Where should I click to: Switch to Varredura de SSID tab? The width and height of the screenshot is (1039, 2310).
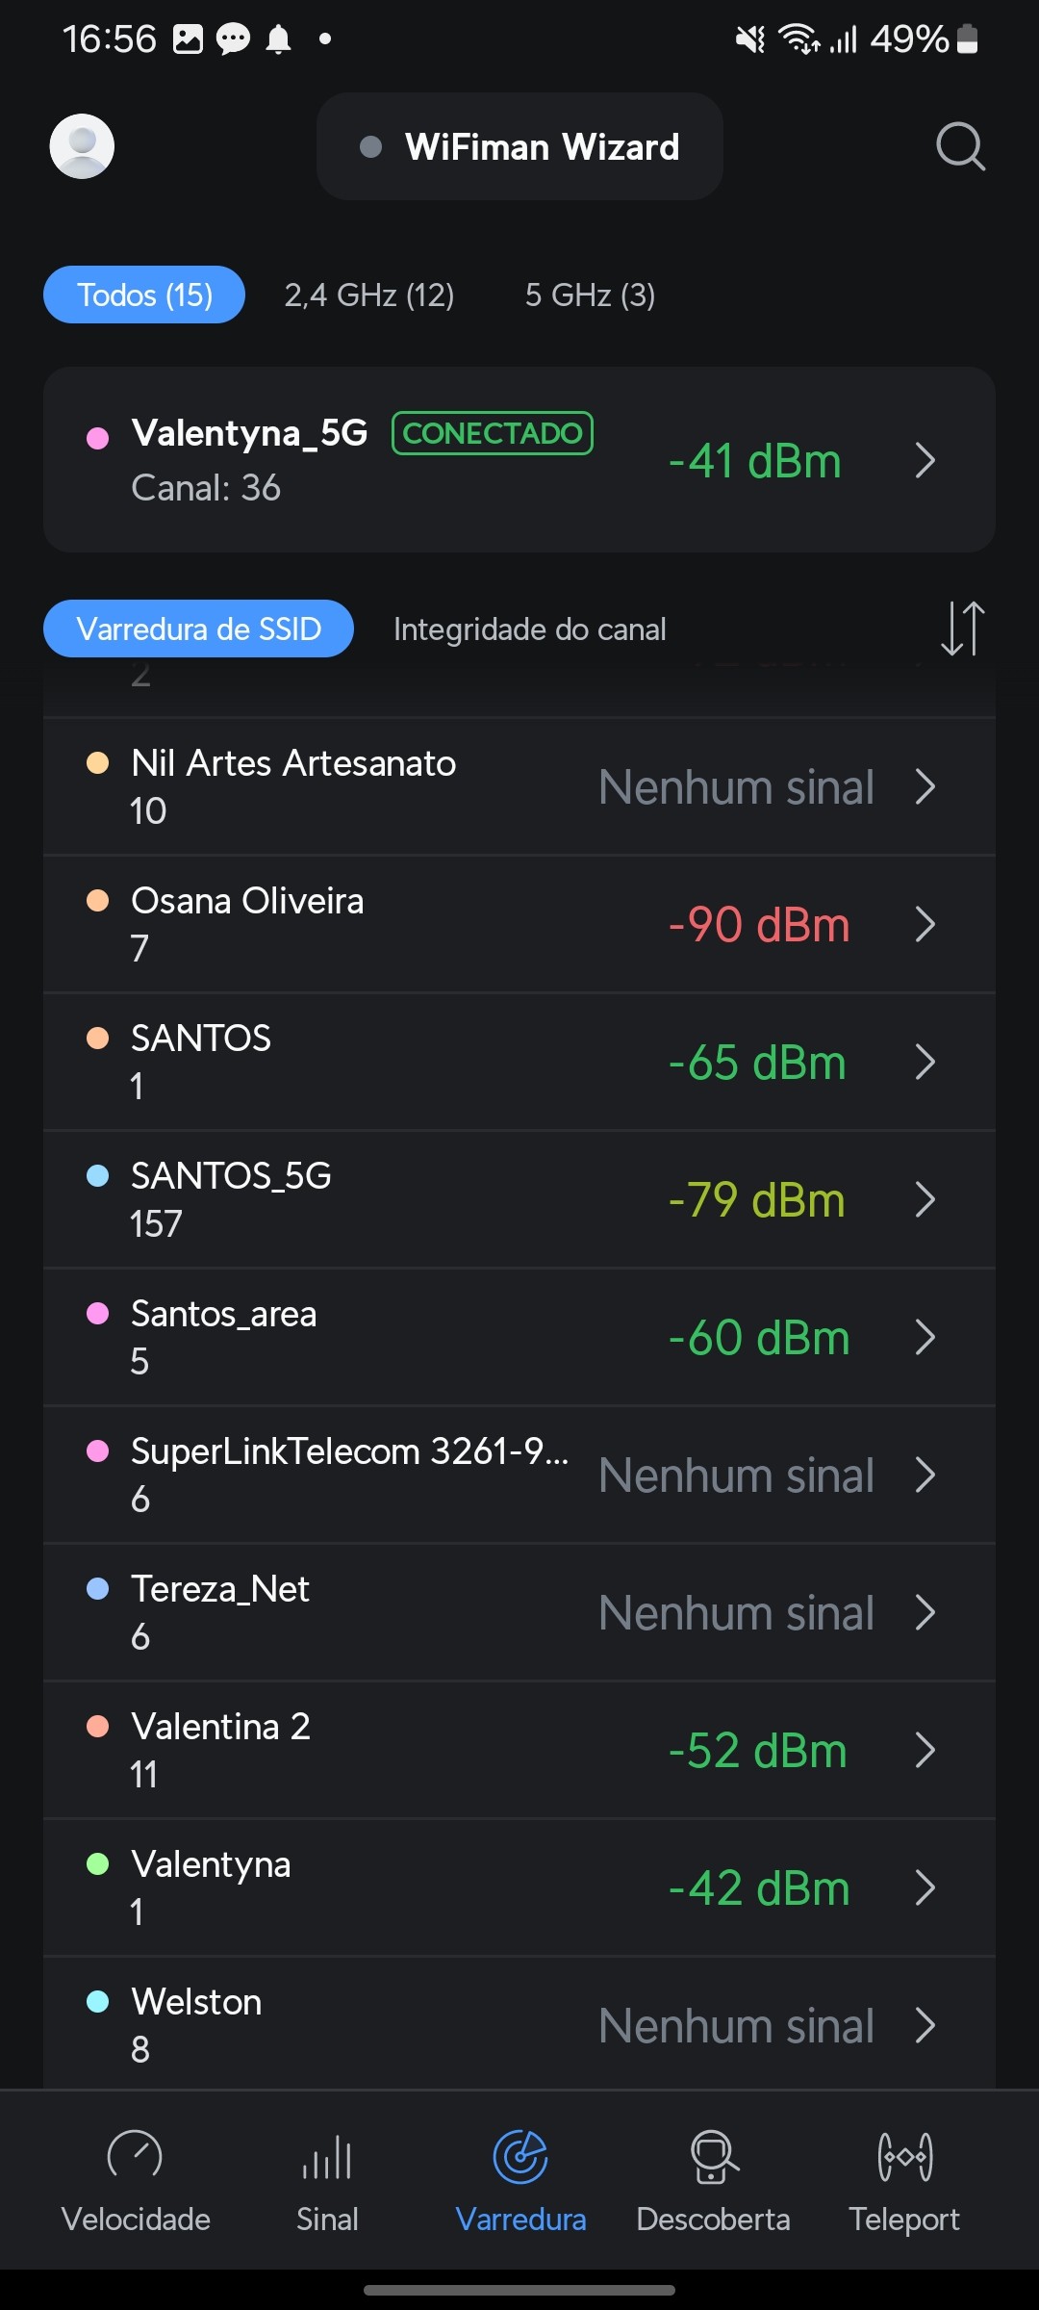[198, 629]
